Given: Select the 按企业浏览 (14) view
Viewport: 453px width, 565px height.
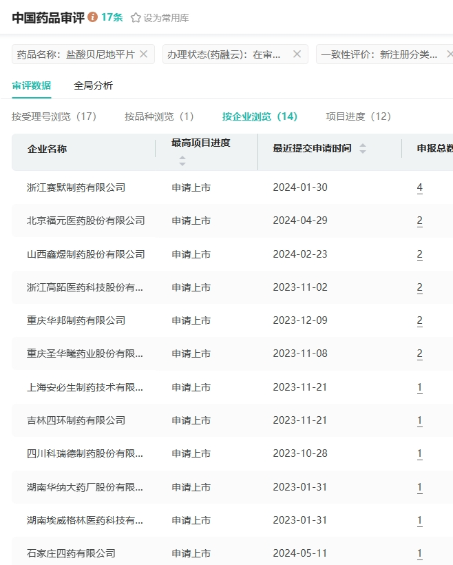Looking at the screenshot, I should click(260, 116).
